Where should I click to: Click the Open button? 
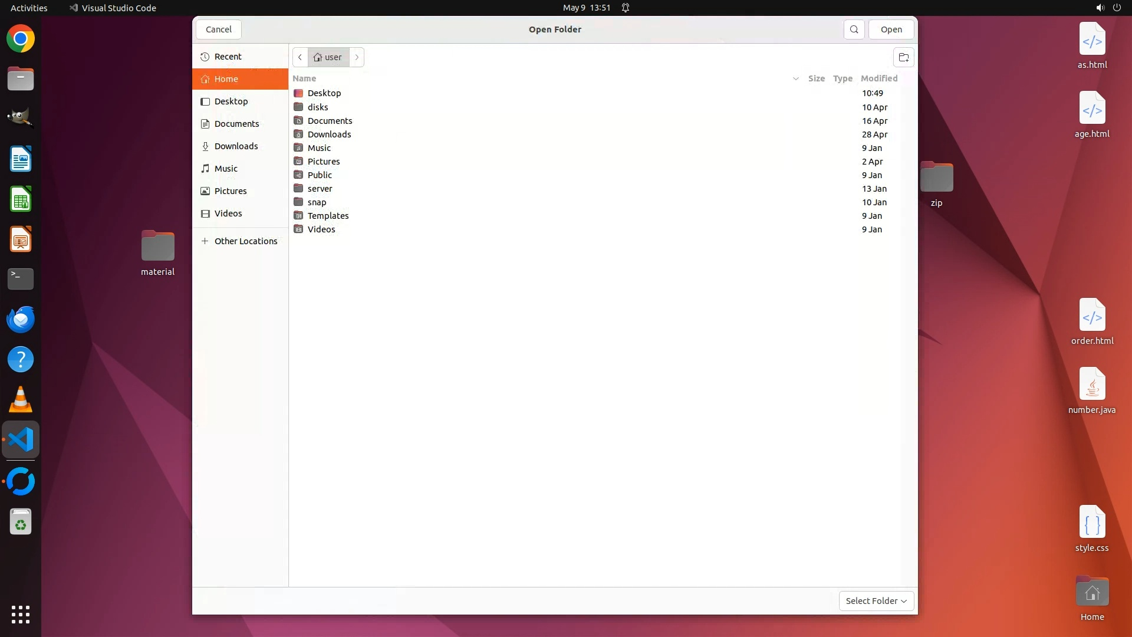click(891, 29)
